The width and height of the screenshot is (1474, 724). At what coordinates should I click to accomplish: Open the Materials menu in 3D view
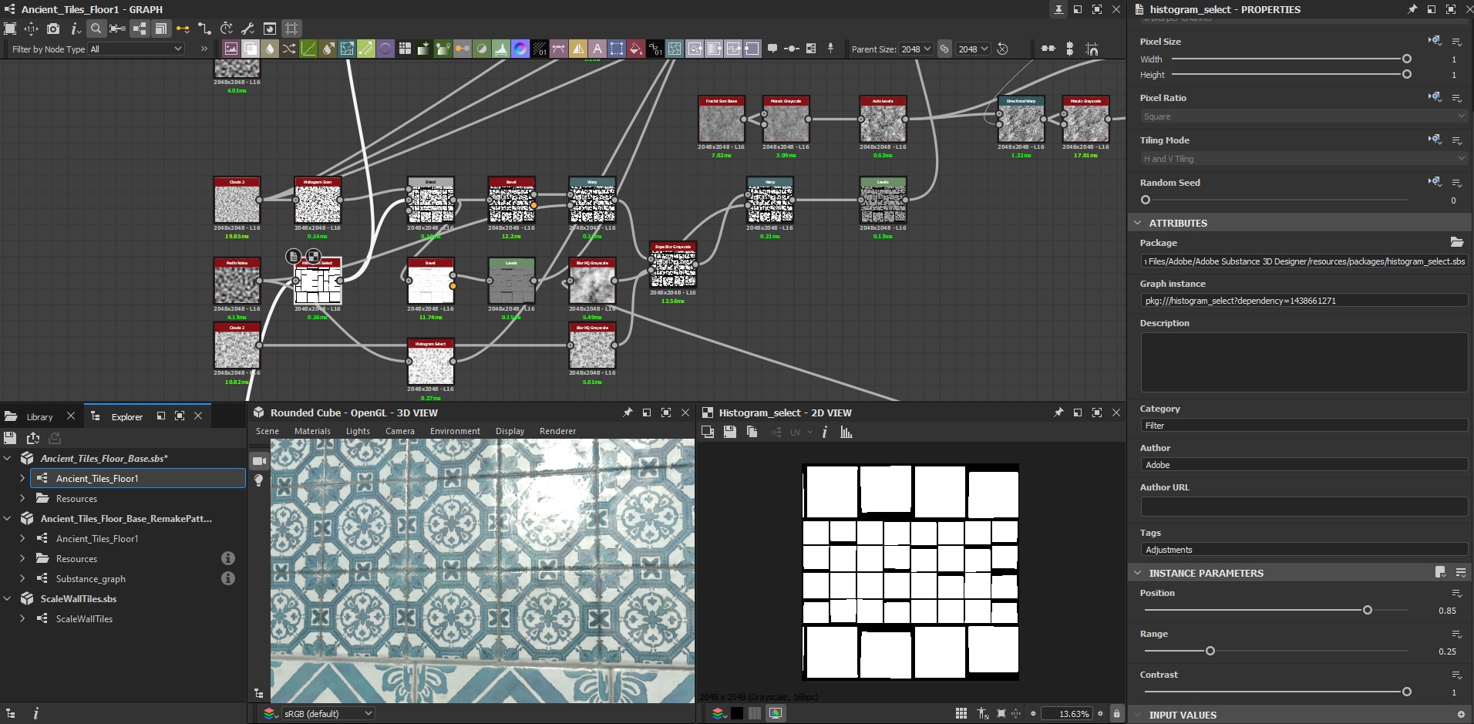(312, 431)
